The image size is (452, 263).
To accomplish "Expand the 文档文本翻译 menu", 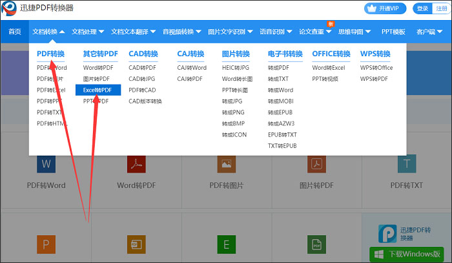I will point(133,32).
